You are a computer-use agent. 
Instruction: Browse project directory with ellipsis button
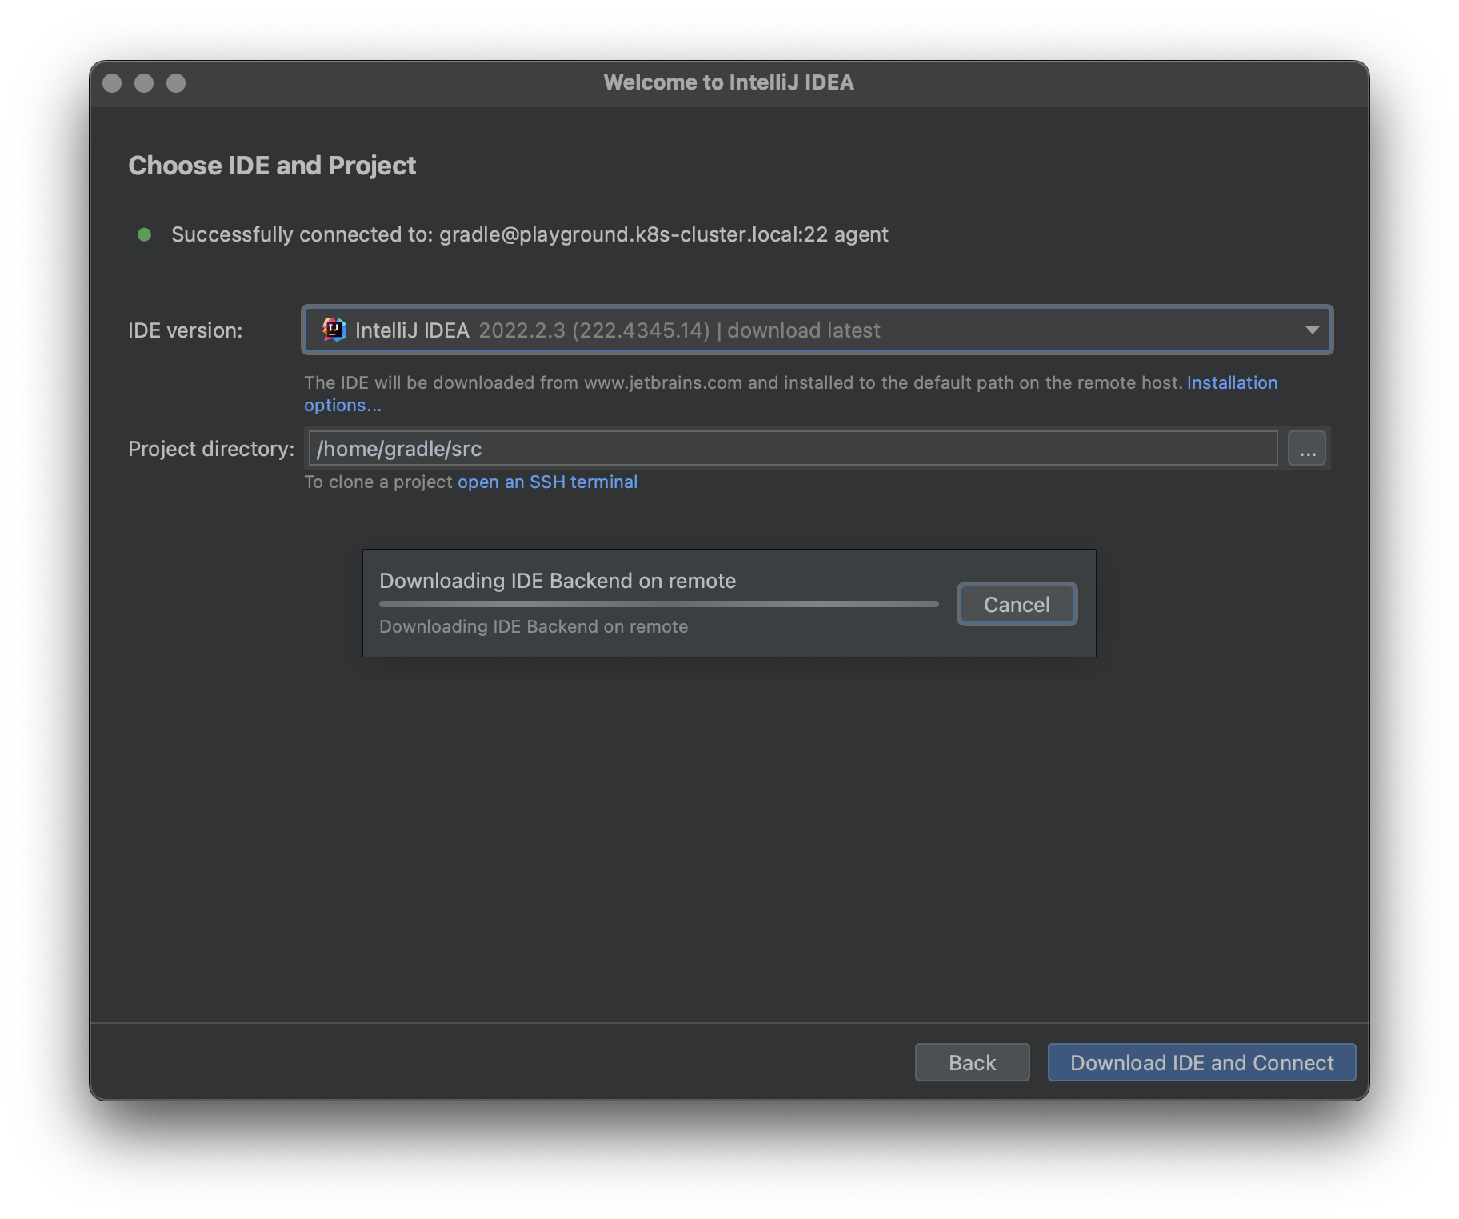[1307, 448]
